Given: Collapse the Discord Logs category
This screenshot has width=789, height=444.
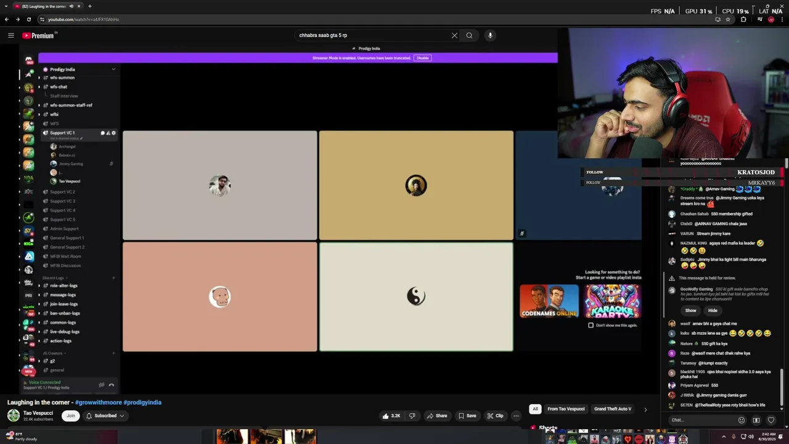Looking at the screenshot, I should click(54, 278).
